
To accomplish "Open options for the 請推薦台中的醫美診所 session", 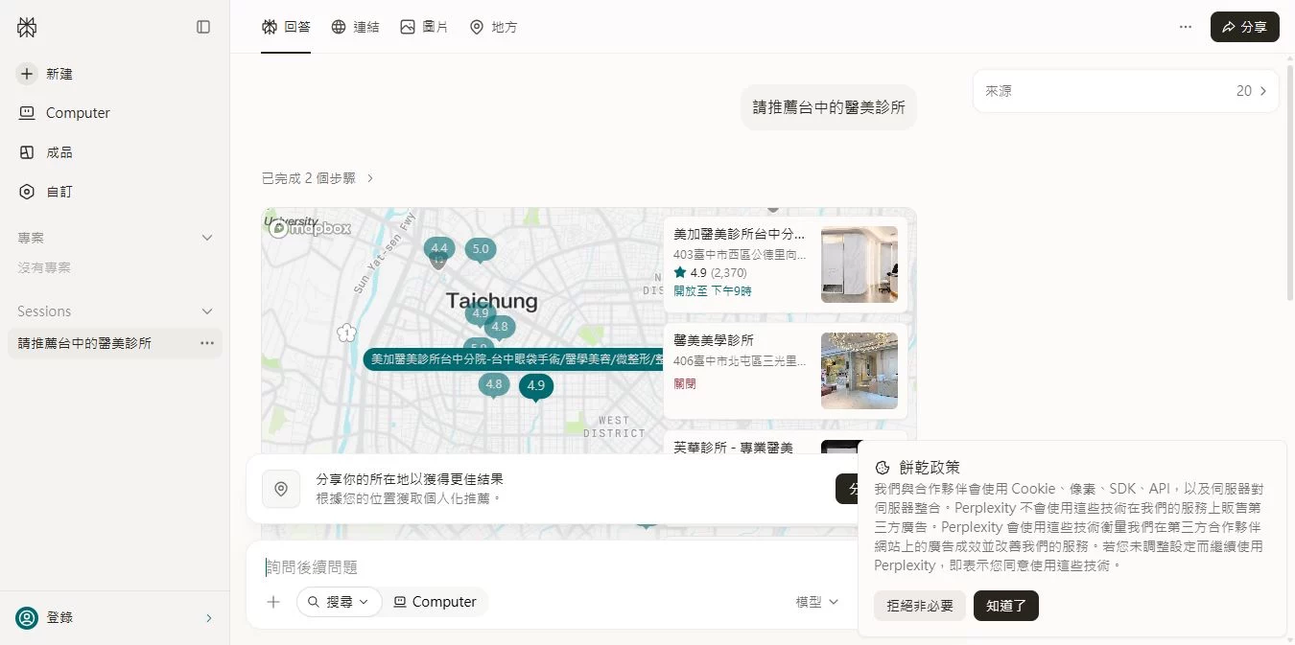I will pyautogui.click(x=207, y=343).
